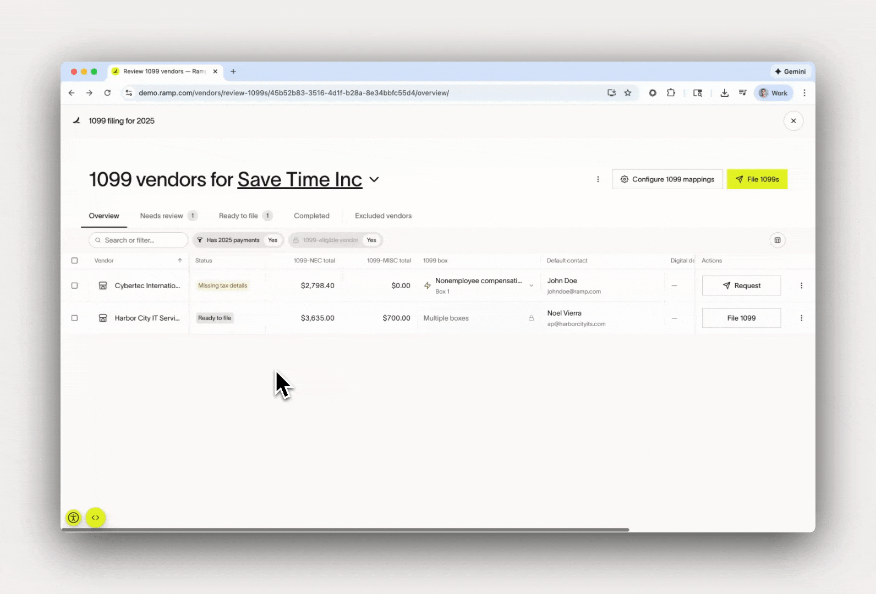Image resolution: width=876 pixels, height=594 pixels.
Task: Click the $3,635.00 NEC total
Action: (317, 318)
